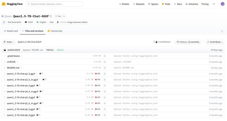
Task: Download qwen1_5-7b-chat-q3_k_m.gguf
Action: click(104, 80)
